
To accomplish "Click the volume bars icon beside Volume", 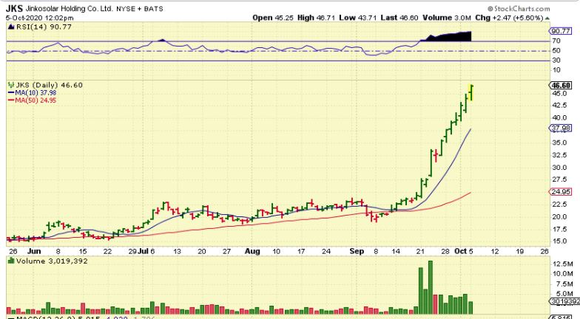I will (x=11, y=261).
